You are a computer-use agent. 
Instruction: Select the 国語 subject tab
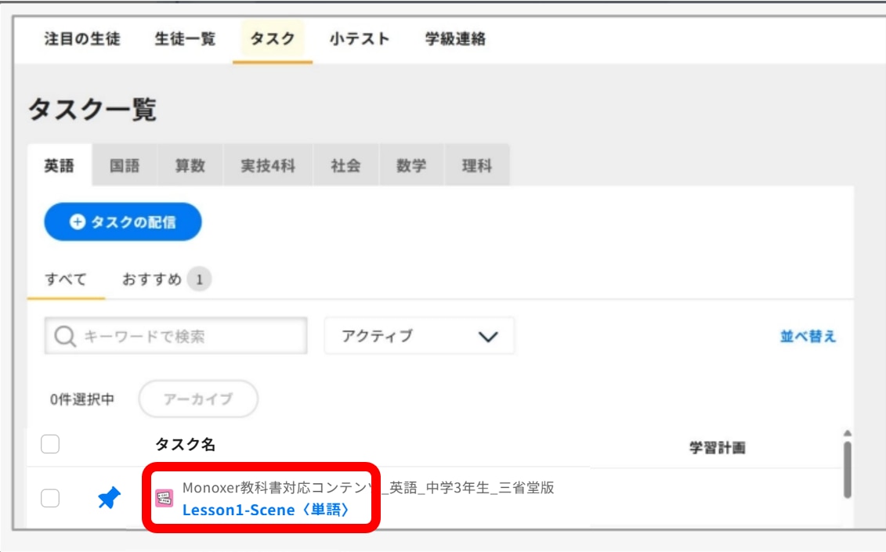click(125, 165)
